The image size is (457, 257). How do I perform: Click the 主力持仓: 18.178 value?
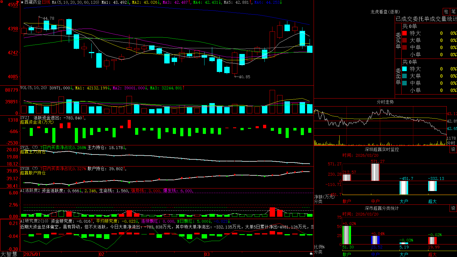(x=106, y=148)
